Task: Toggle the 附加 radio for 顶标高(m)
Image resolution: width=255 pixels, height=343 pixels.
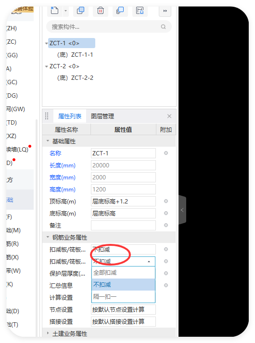Action: click(x=166, y=201)
